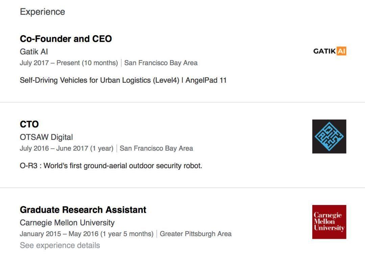Image resolution: width=365 pixels, height=256 pixels.
Task: Click the Gatik AI company name
Action: 34,52
